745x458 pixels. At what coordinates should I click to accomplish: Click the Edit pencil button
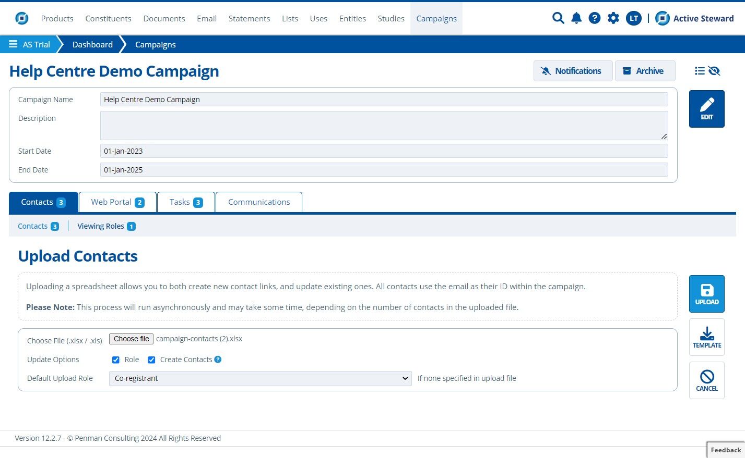(x=707, y=109)
